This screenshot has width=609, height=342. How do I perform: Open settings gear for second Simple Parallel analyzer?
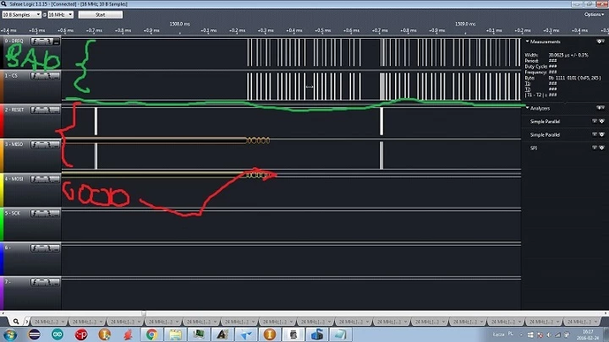coord(602,134)
